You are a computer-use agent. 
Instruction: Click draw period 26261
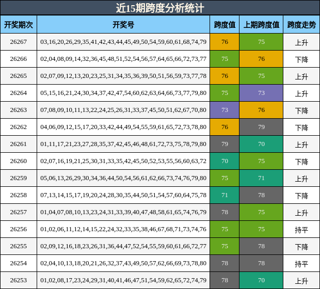pos(19,144)
